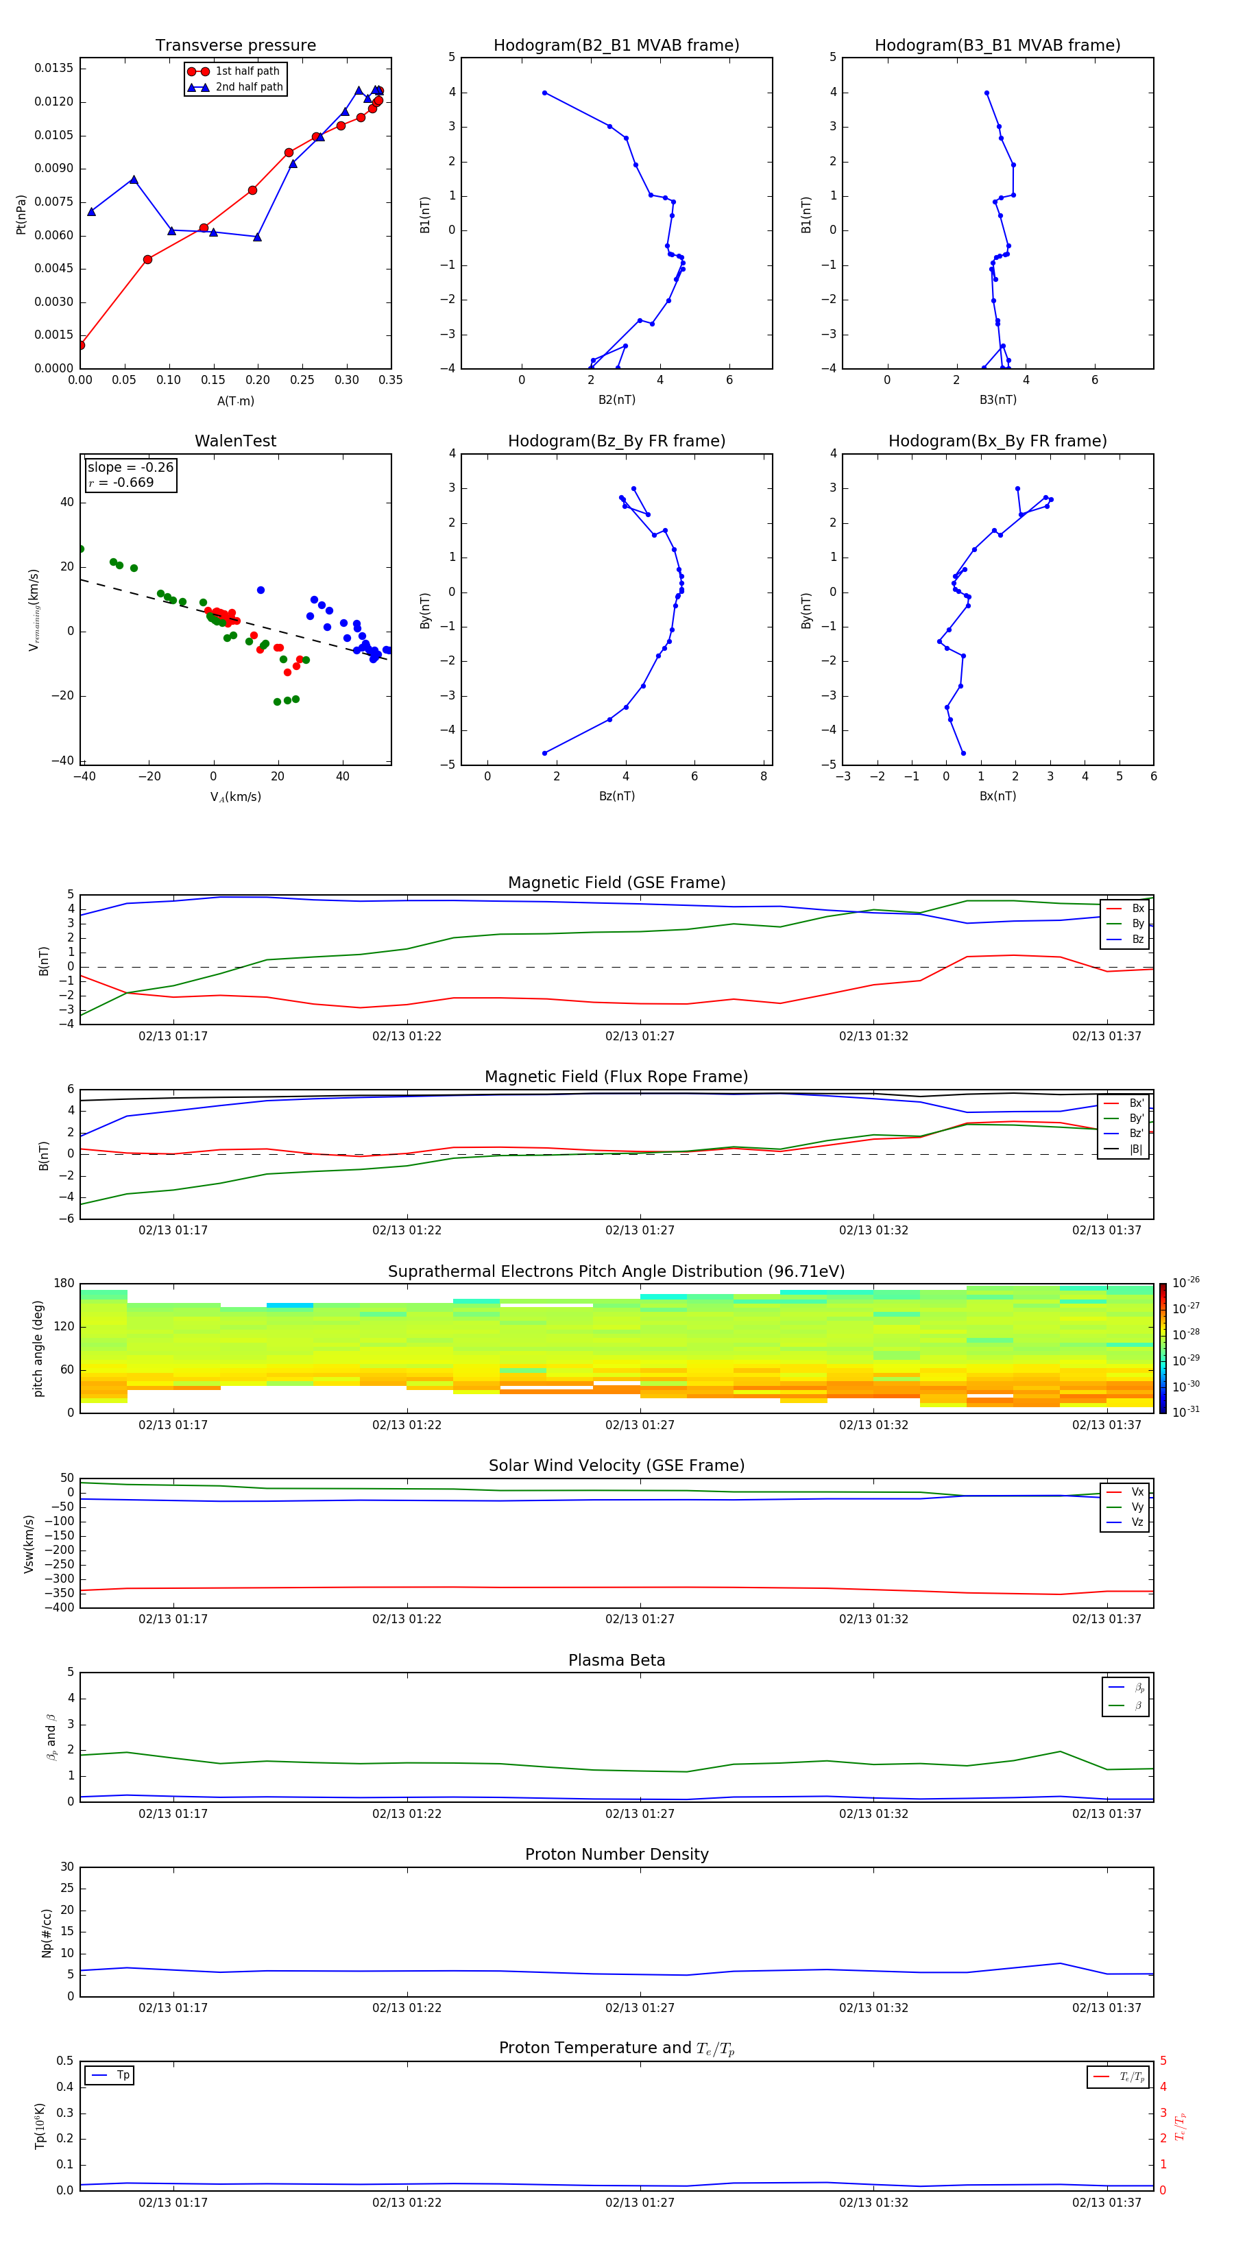This screenshot has height=2263, width=1234.
Task: Click the Bx' entry in the Flux Rope legend
Action: pos(1124,1103)
